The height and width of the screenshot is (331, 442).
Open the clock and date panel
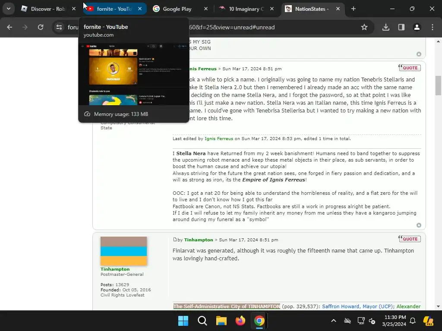(395, 321)
